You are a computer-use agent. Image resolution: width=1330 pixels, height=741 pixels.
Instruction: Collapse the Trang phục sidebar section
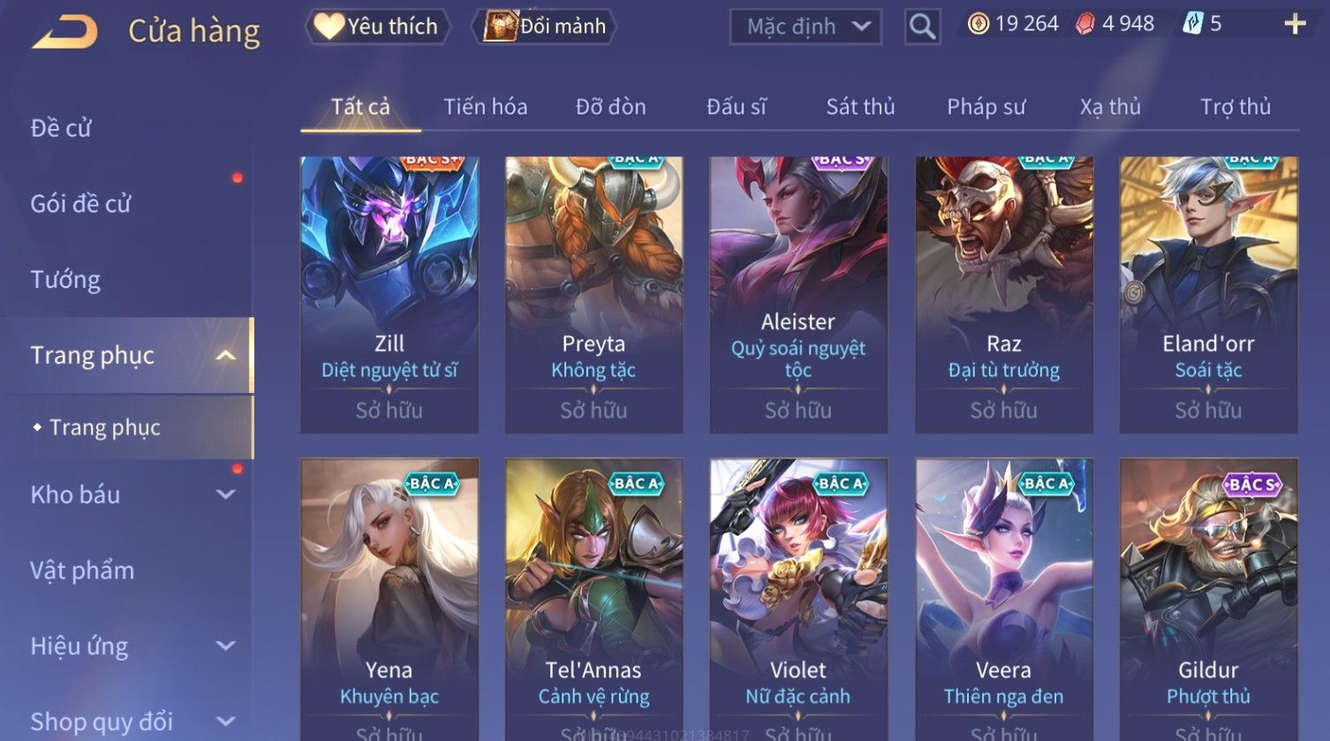[226, 355]
